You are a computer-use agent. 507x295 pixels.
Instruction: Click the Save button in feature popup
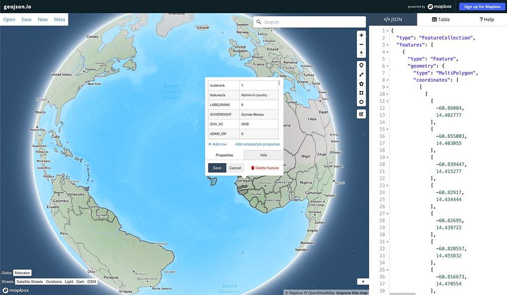point(217,168)
